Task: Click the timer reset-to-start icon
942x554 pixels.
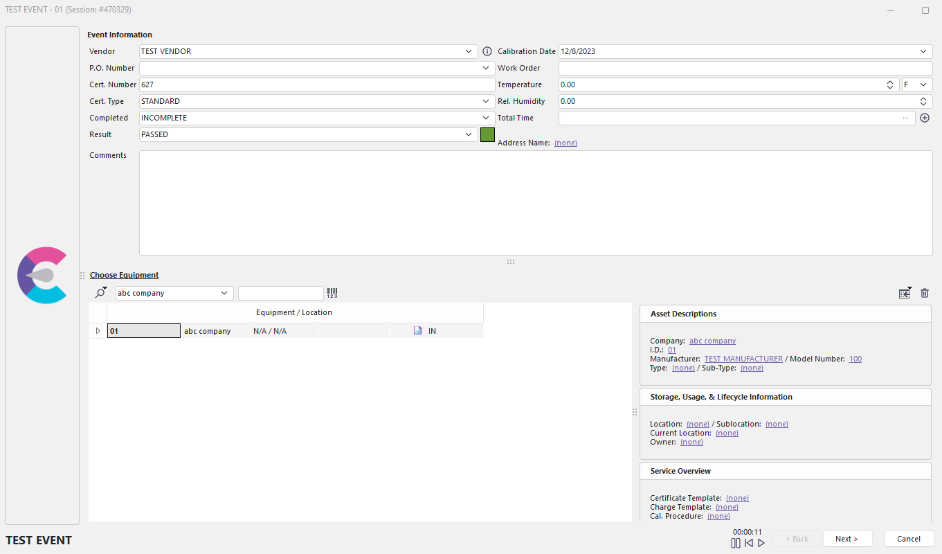Action: click(748, 543)
